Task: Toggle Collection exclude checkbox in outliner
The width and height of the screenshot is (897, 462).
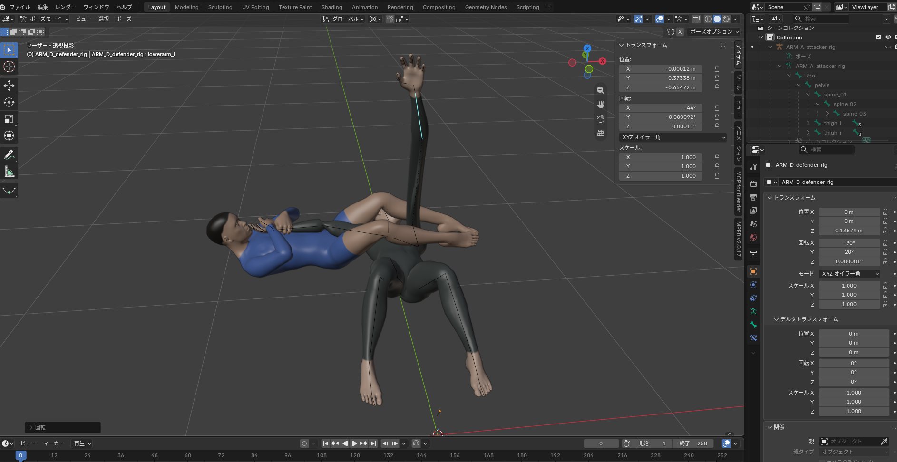Action: coord(878,37)
